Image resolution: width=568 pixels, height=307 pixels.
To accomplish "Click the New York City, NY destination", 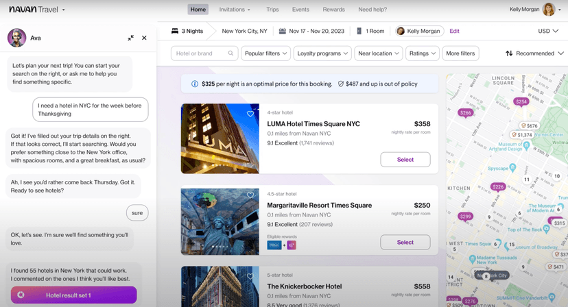I will [244, 31].
